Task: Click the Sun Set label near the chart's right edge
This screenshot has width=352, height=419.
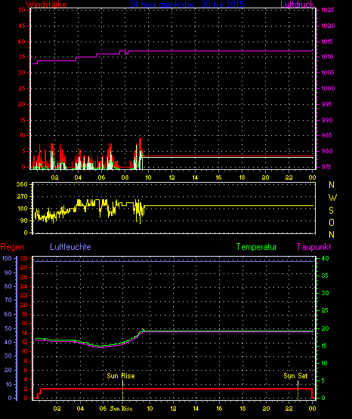Action: tap(295, 376)
